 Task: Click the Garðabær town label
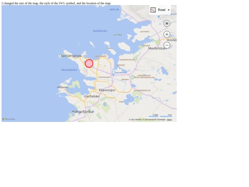[x=92, y=96]
